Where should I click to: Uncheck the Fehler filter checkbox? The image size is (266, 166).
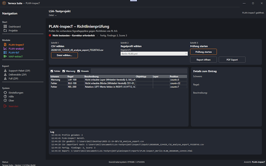tap(52, 71)
